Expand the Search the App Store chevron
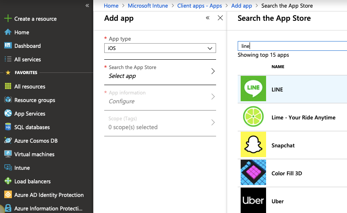 tap(213, 72)
